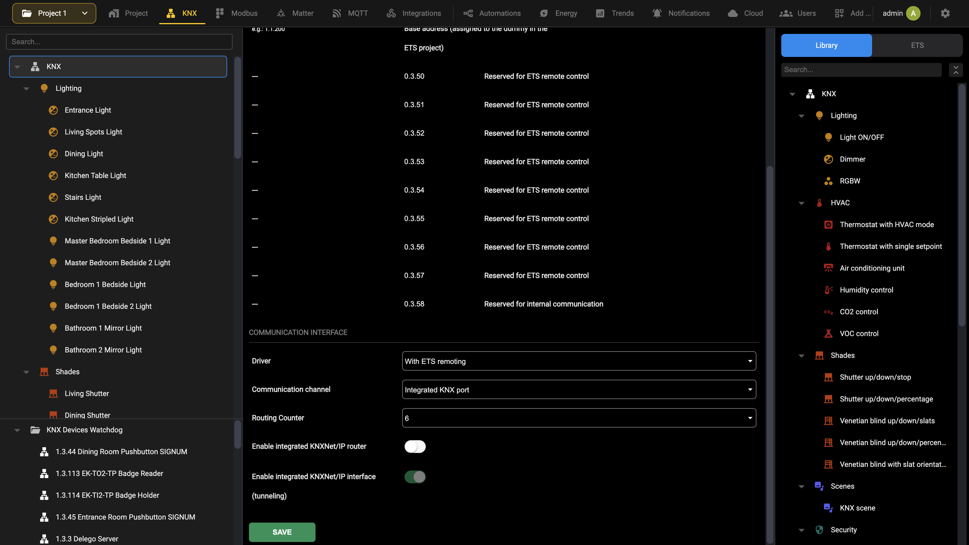The width and height of the screenshot is (969, 545).
Task: Click the admin avatar icon
Action: (x=913, y=13)
